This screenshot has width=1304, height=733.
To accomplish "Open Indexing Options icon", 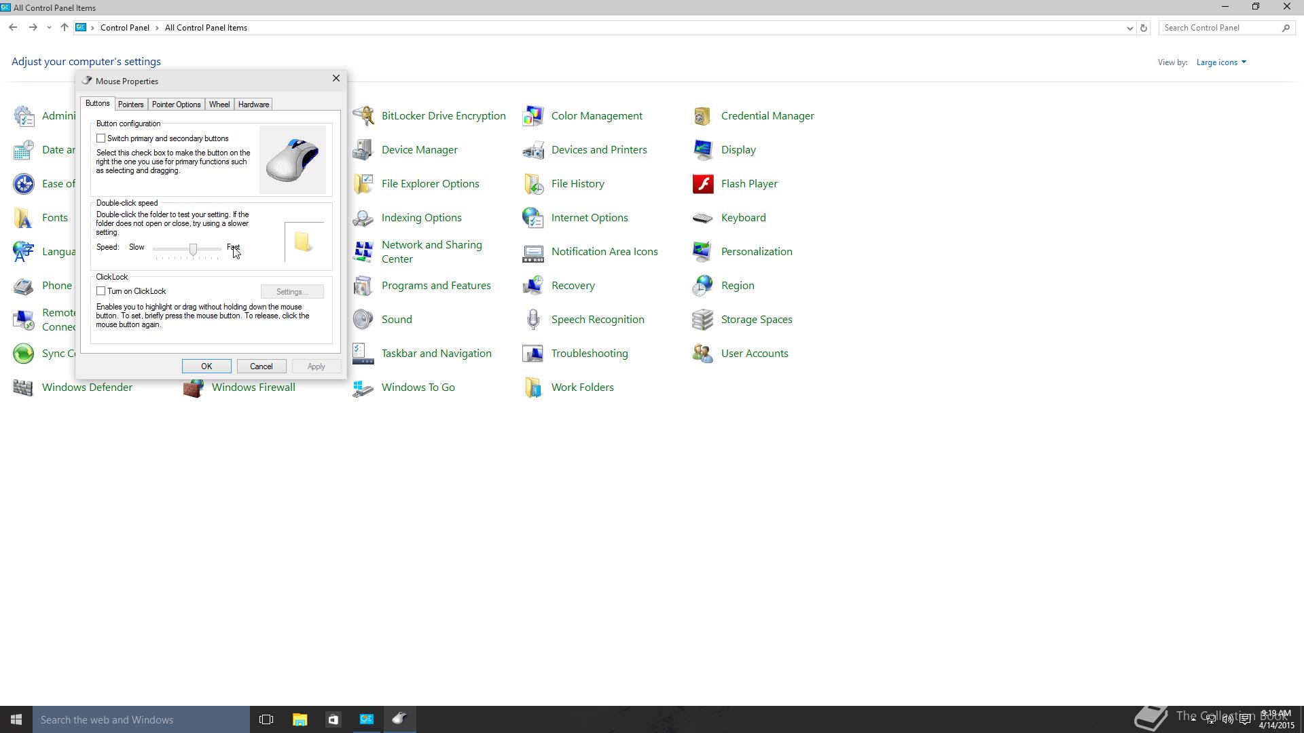I will coord(363,218).
